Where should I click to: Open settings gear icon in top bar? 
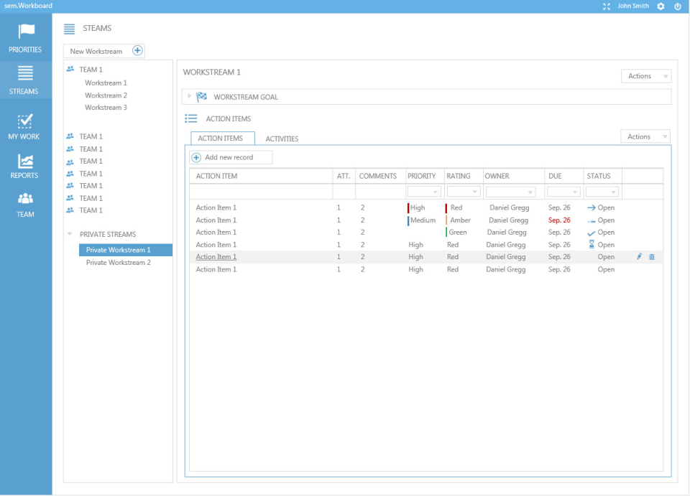[661, 6]
